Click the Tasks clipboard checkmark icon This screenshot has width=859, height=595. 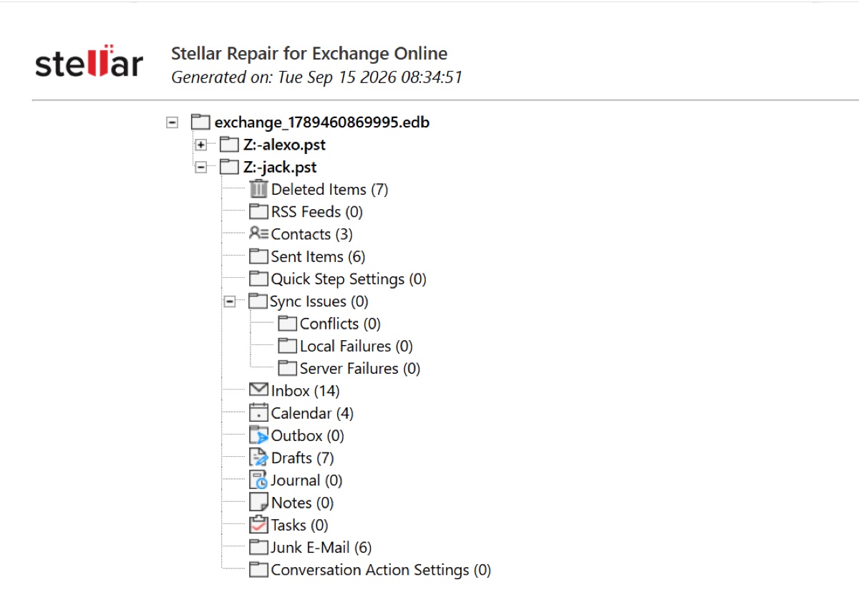click(x=258, y=525)
